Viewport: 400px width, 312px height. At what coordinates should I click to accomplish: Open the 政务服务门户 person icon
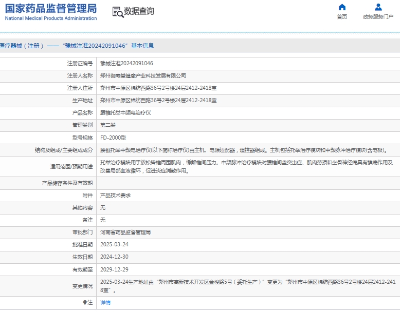coord(378,7)
